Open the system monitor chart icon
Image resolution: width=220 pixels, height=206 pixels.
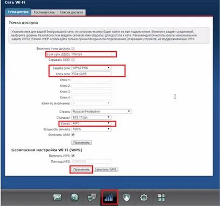point(57,197)
